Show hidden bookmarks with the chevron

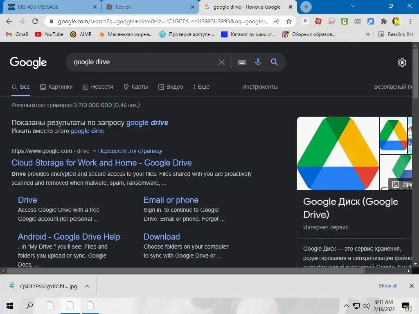(x=368, y=34)
